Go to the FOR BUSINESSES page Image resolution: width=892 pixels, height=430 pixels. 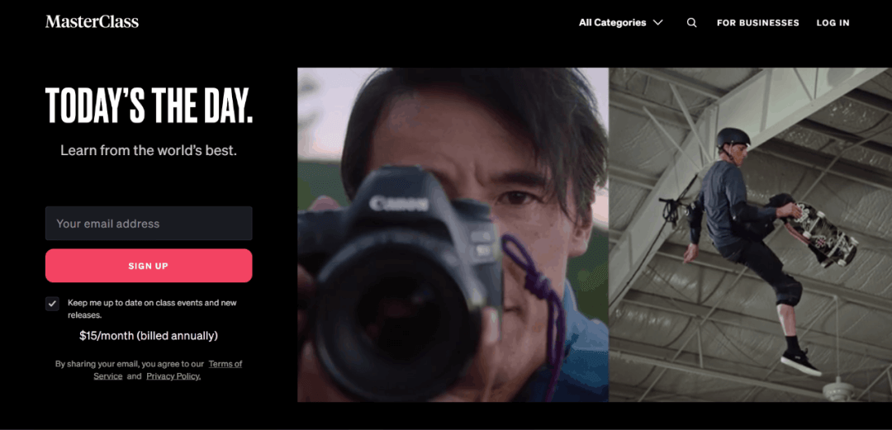pyautogui.click(x=757, y=23)
